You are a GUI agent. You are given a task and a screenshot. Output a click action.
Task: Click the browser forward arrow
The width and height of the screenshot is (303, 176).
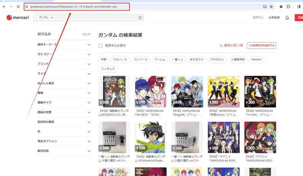pos(11,6)
